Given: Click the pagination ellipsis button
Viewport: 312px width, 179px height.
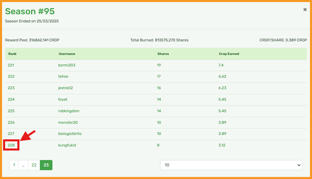Looking at the screenshot, I should pos(23,165).
